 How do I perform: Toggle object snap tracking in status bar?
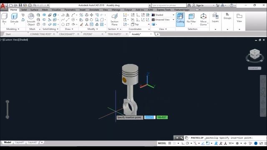point(203,143)
